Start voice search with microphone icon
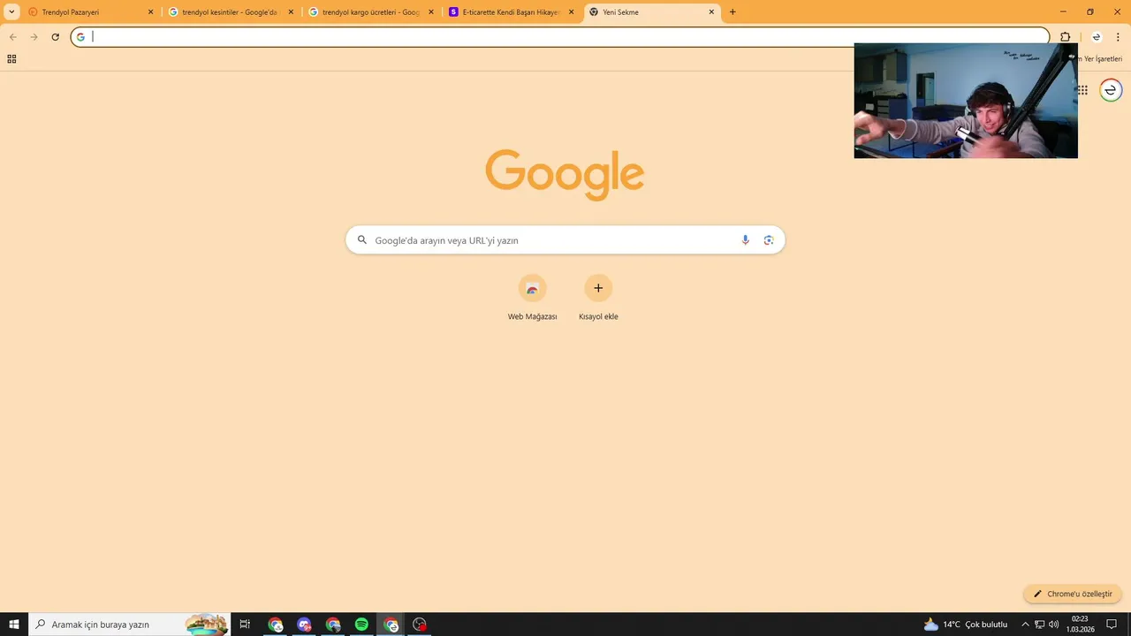Image resolution: width=1131 pixels, height=636 pixels. [x=746, y=240]
